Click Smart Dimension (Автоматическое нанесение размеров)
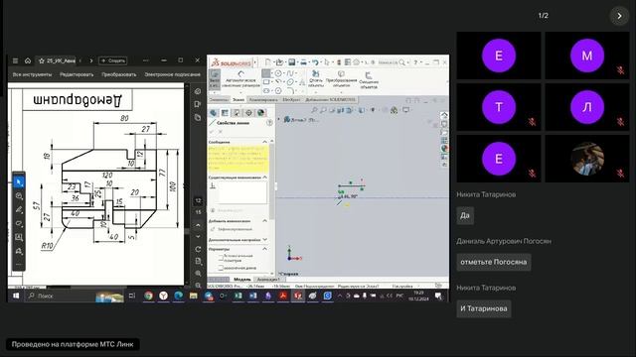This screenshot has height=357, width=636. pyautogui.click(x=240, y=79)
